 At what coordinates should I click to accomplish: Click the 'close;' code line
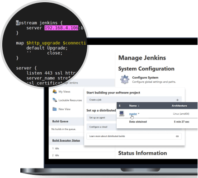[55, 53]
